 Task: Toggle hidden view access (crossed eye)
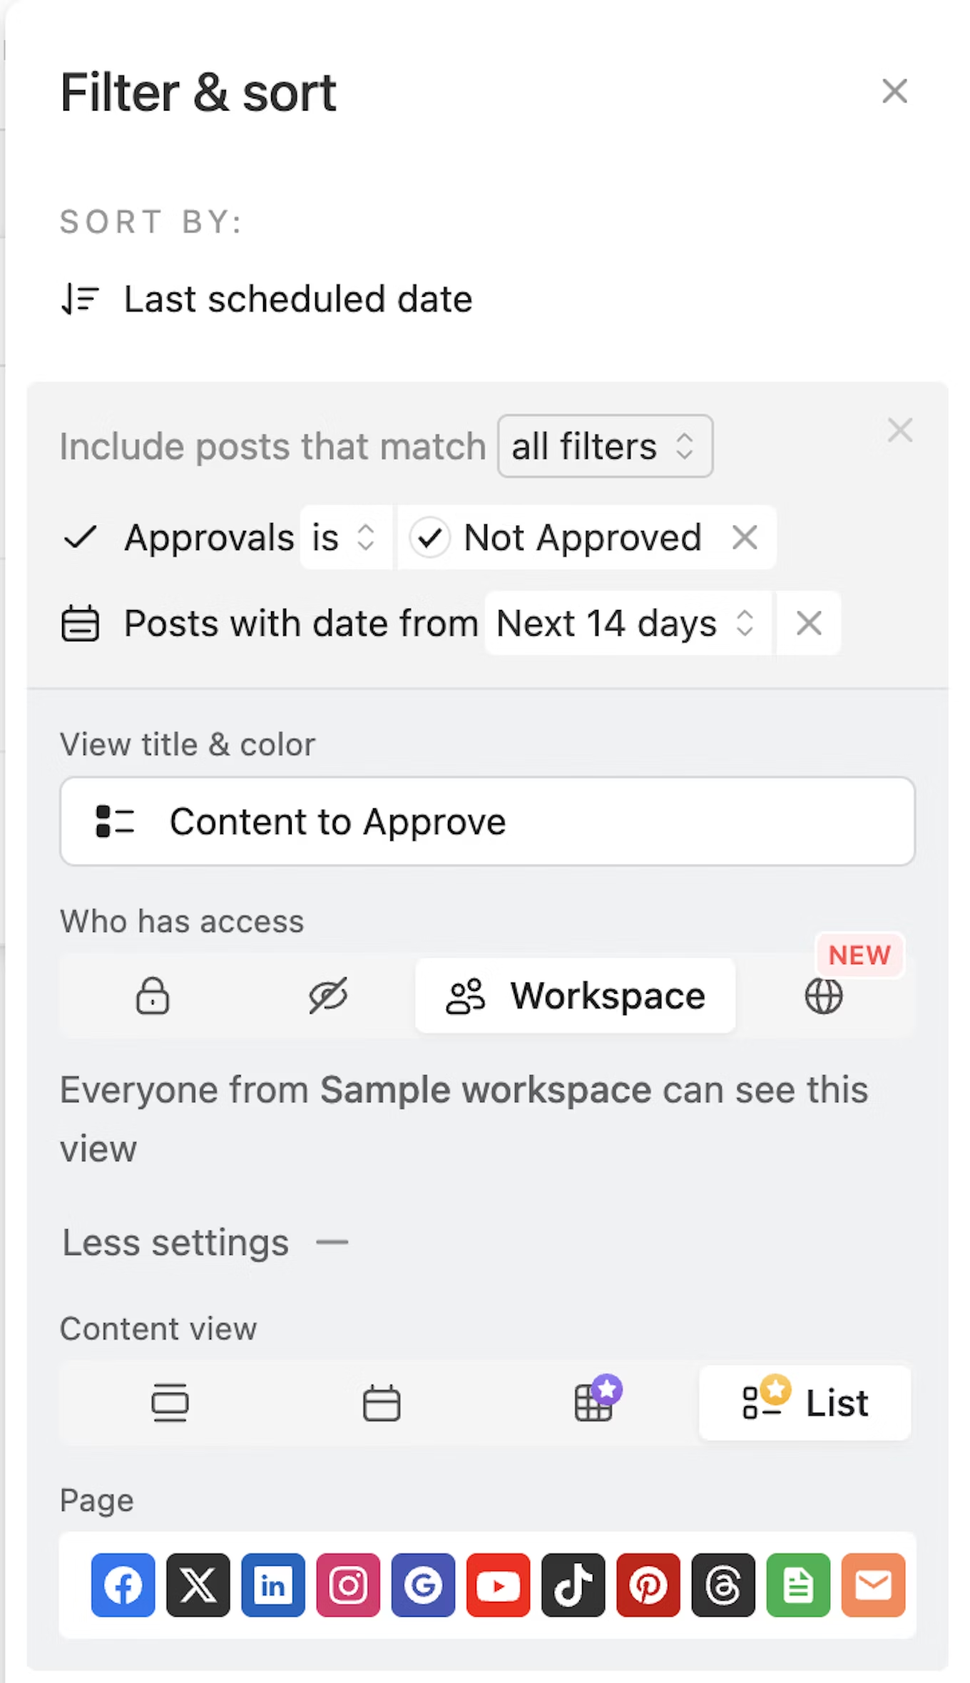[327, 995]
